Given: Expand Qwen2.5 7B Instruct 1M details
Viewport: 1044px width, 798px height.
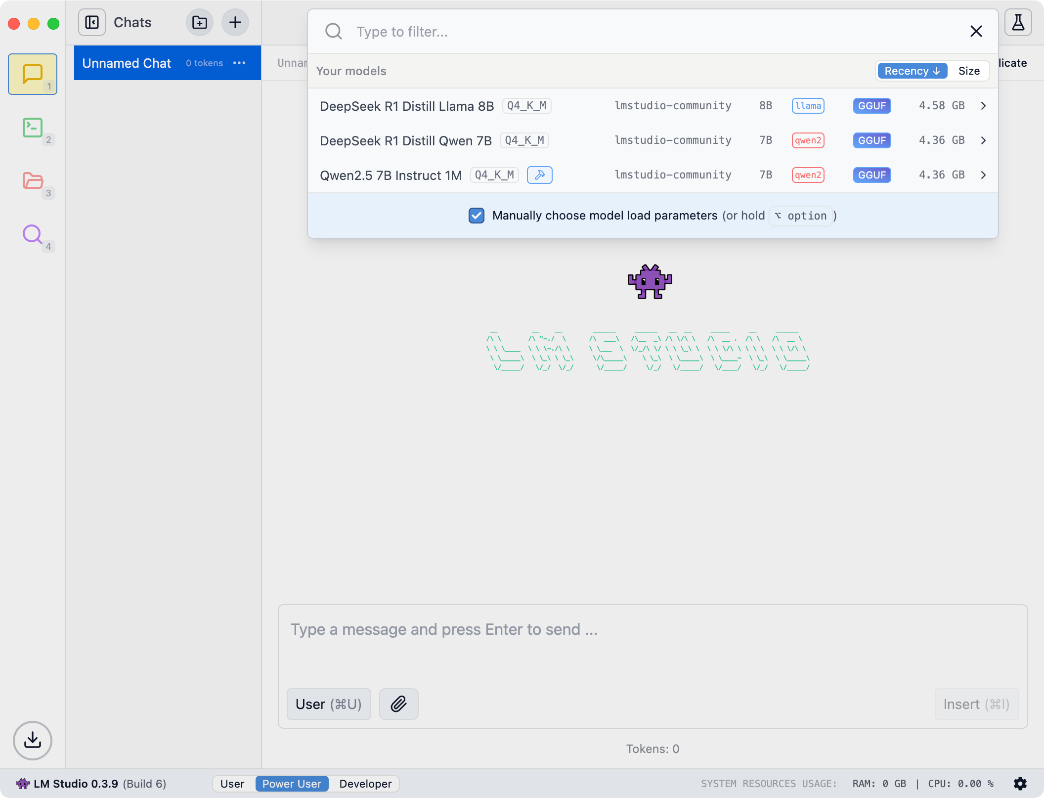Looking at the screenshot, I should pos(983,175).
